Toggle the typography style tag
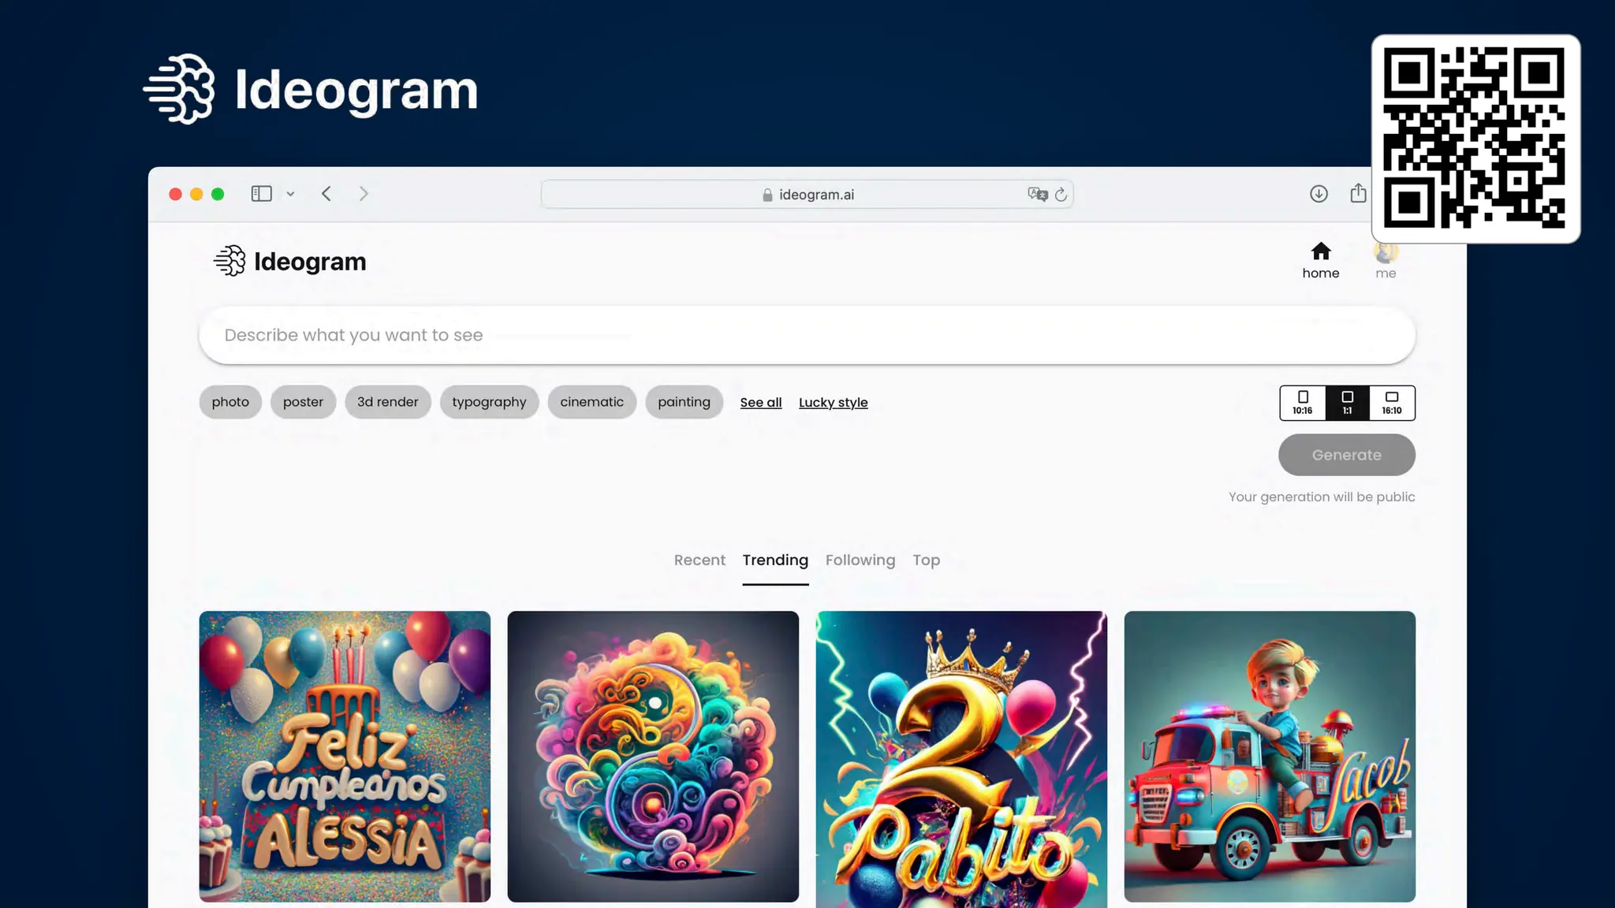The width and height of the screenshot is (1615, 908). coord(489,402)
